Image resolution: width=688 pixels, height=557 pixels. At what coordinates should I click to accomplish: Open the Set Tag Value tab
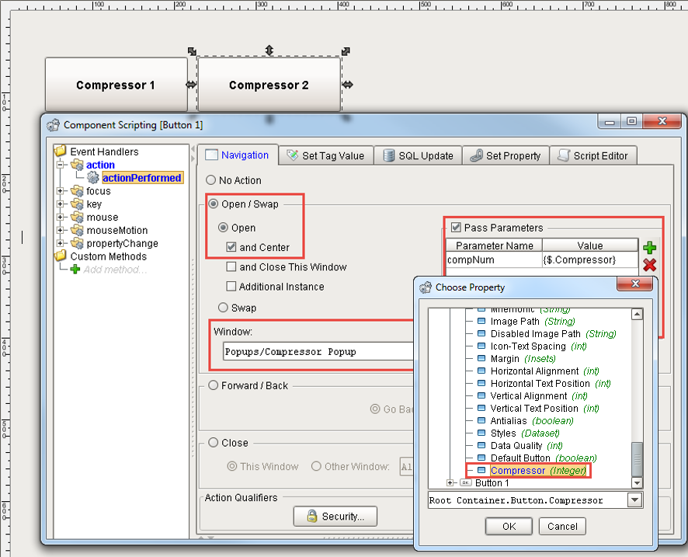point(325,155)
